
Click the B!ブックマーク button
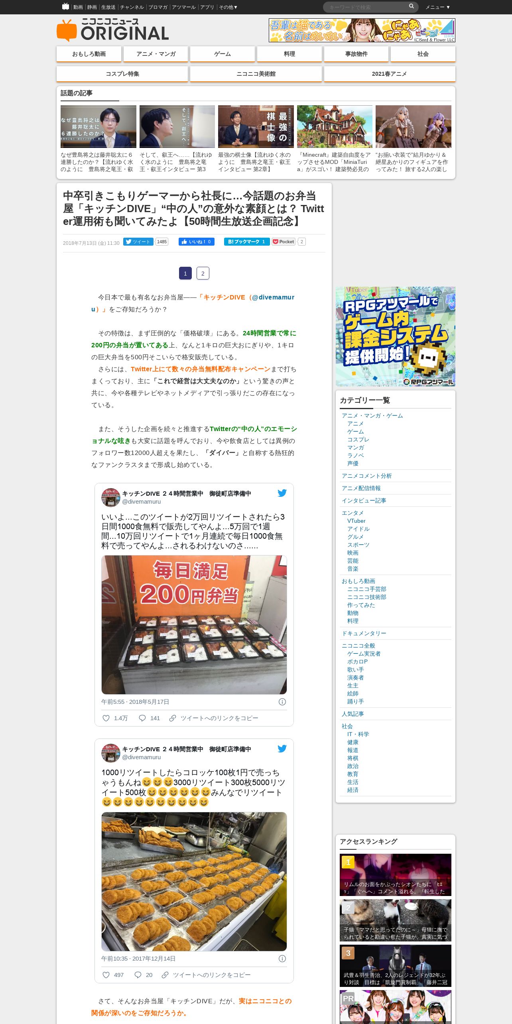point(247,242)
